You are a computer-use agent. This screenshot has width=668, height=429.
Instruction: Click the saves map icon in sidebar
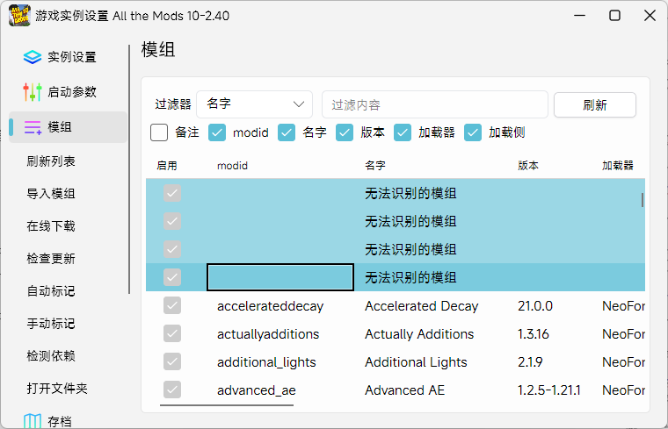click(33, 422)
